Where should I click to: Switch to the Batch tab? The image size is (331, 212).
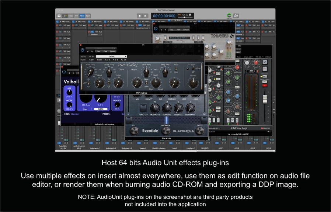point(88,16)
